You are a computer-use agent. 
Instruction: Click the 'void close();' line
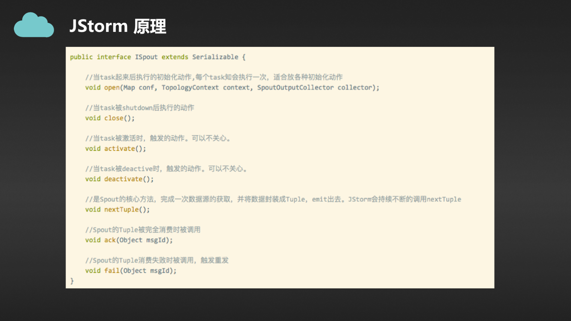(x=110, y=118)
